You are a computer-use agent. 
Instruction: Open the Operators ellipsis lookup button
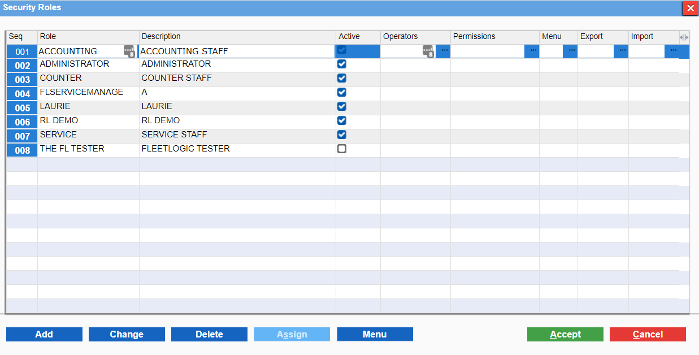click(444, 51)
